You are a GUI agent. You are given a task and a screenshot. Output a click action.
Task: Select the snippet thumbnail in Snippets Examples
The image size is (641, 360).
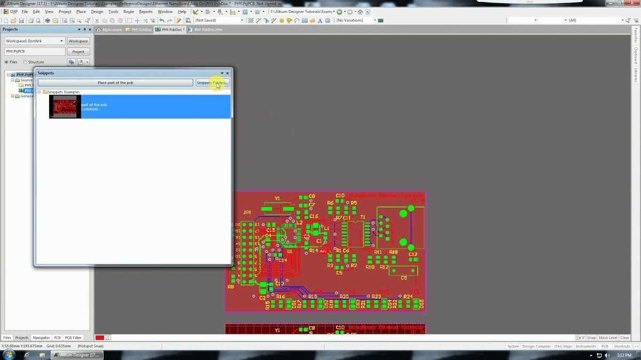point(64,106)
